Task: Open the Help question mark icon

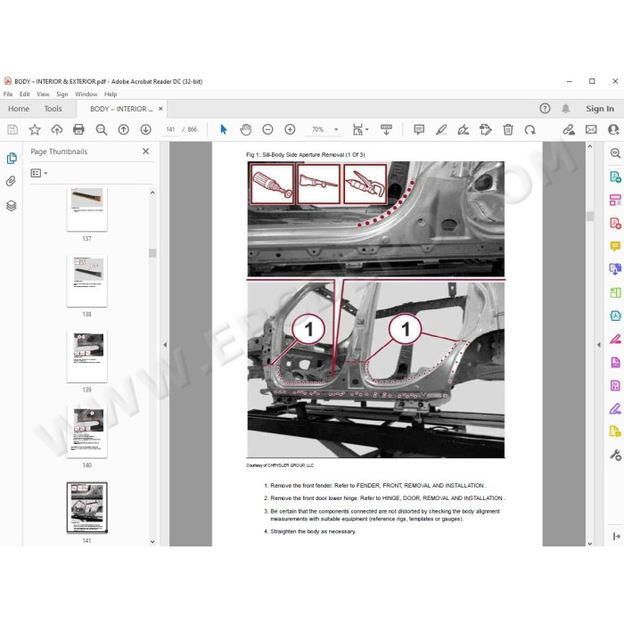Action: (x=545, y=108)
